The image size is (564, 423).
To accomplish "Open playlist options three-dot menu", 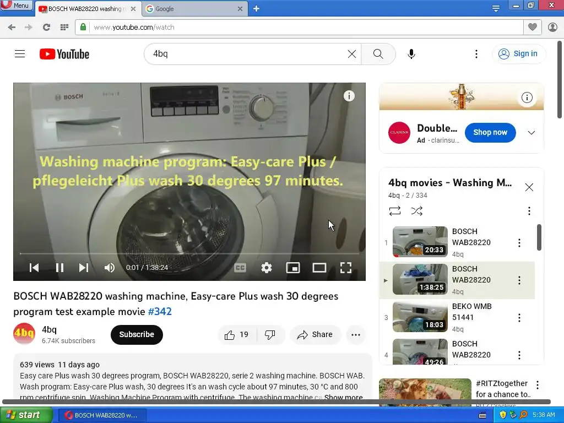I will coord(529,211).
